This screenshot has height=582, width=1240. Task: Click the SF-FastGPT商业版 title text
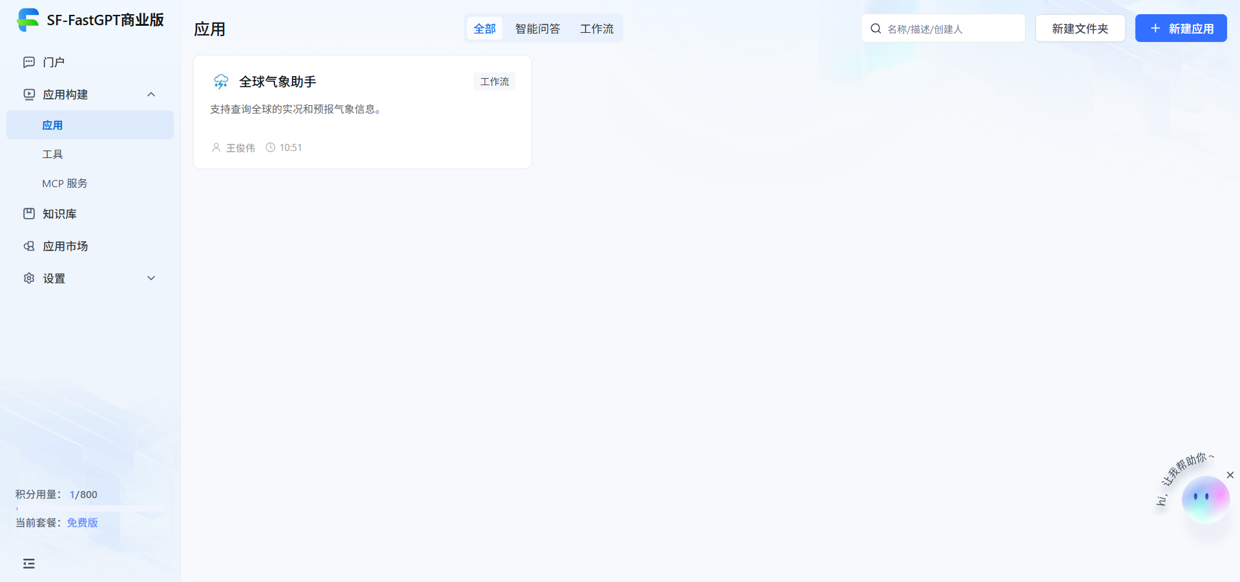105,20
